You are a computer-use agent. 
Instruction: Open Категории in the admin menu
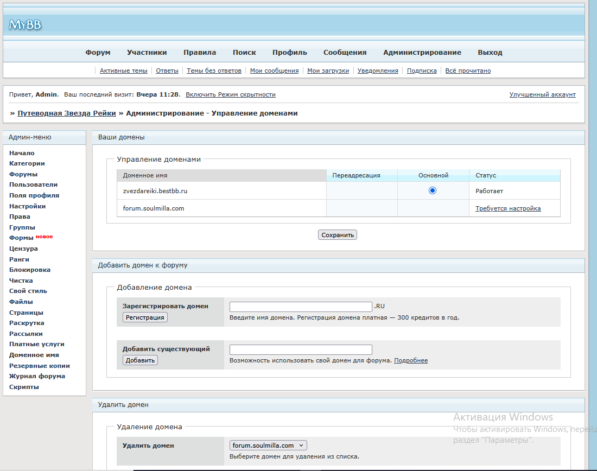tap(27, 163)
